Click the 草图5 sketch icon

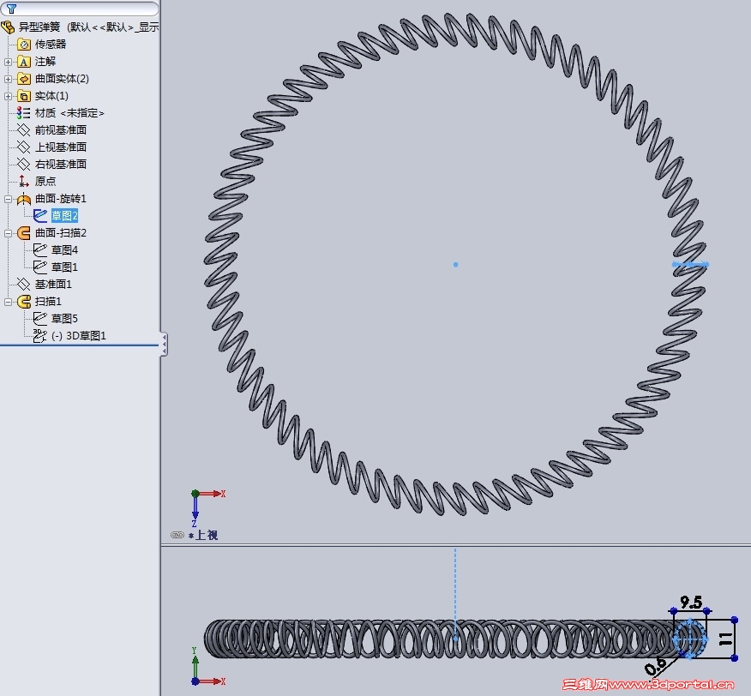tap(40, 319)
